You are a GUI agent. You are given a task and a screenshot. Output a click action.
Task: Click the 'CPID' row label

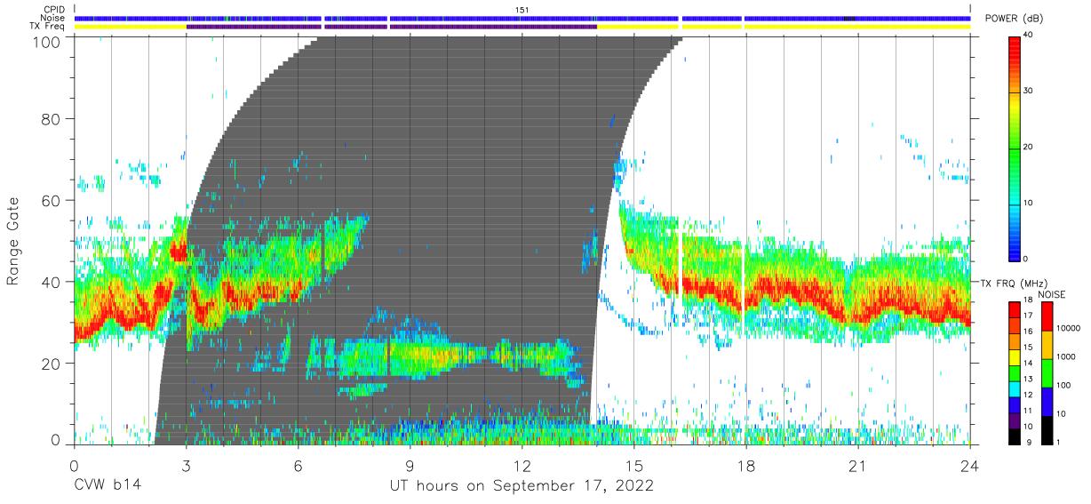pos(53,10)
